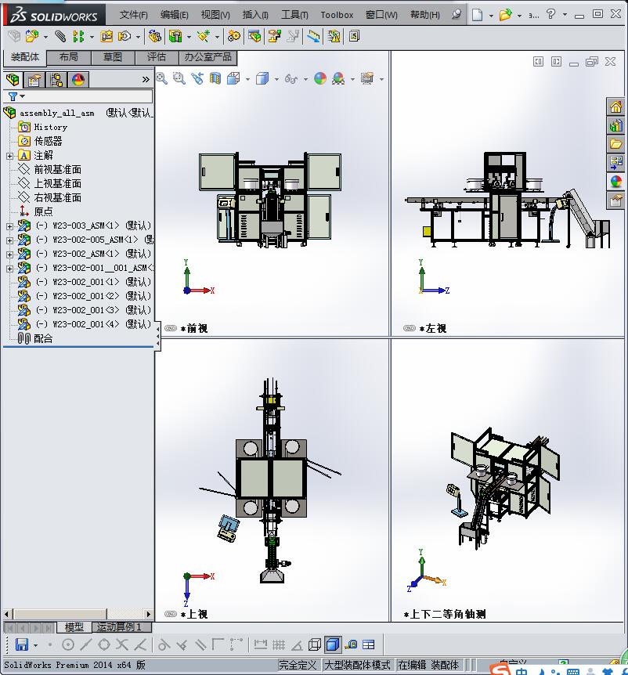
Task: Open the DisplayManager color sphere tab
Action: coord(78,80)
